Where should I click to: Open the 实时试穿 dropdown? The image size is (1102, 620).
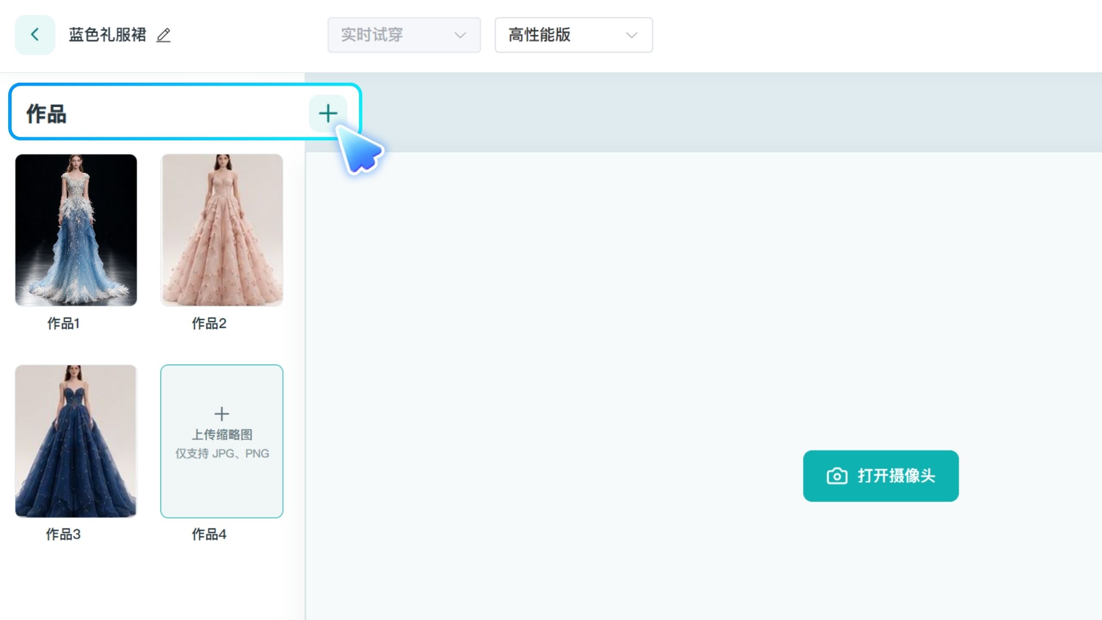[404, 35]
